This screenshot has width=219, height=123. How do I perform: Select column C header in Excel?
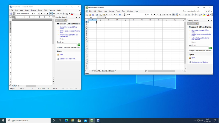109,20
